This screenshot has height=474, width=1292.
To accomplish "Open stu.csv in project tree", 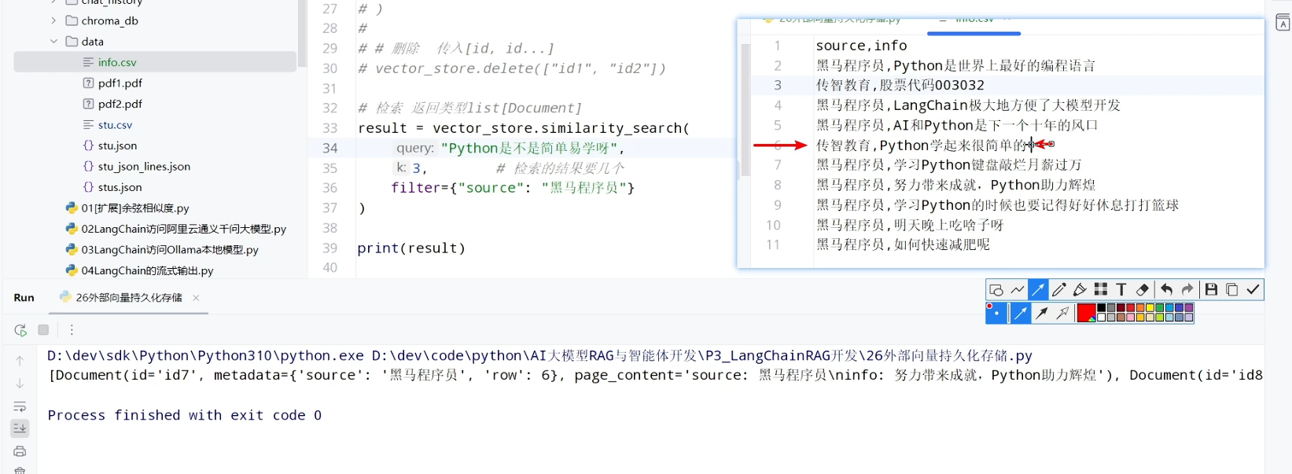I will coord(115,125).
